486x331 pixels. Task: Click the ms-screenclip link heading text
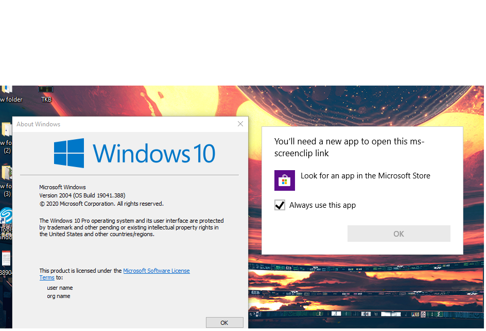[349, 147]
